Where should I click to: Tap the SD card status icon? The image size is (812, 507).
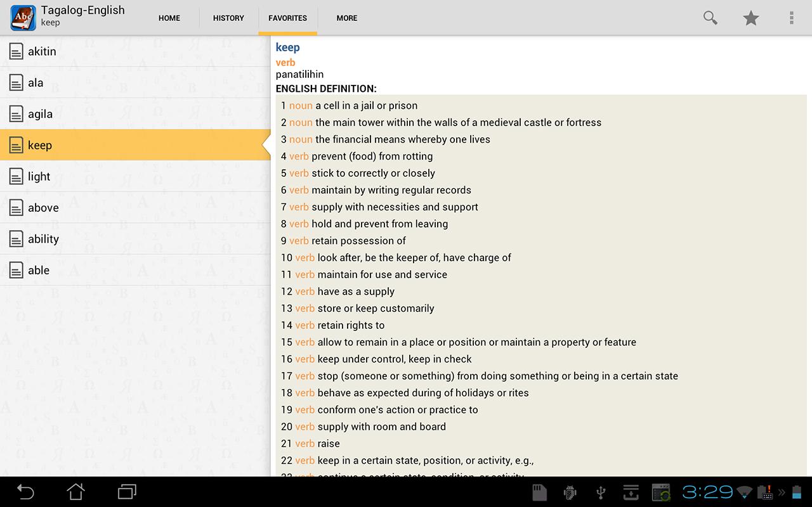(x=539, y=492)
